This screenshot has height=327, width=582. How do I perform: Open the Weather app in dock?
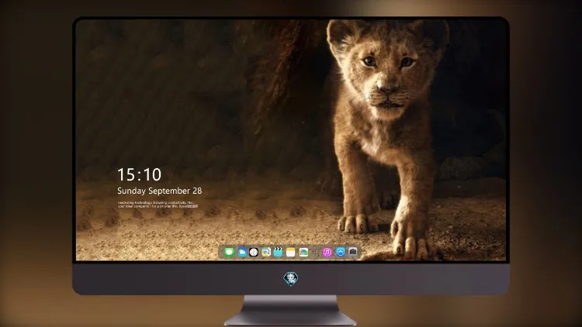pos(242,252)
